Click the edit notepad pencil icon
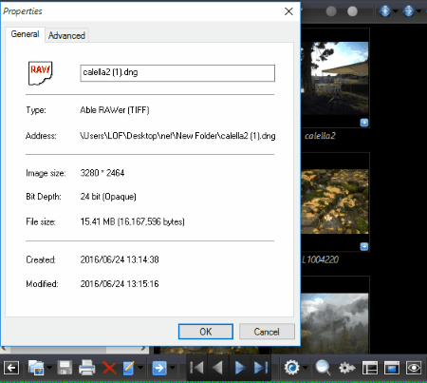This screenshot has width=427, height=383. [129, 368]
